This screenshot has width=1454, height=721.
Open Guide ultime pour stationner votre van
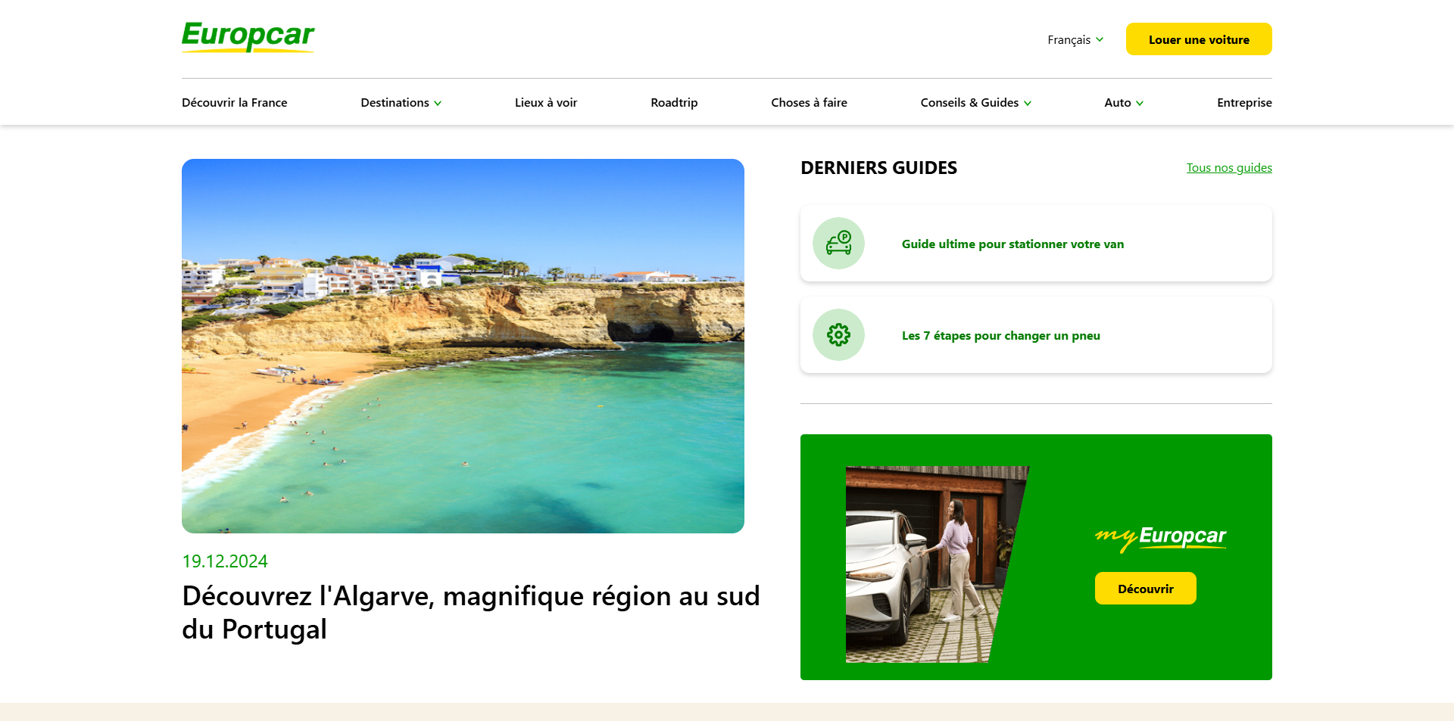tap(1012, 244)
